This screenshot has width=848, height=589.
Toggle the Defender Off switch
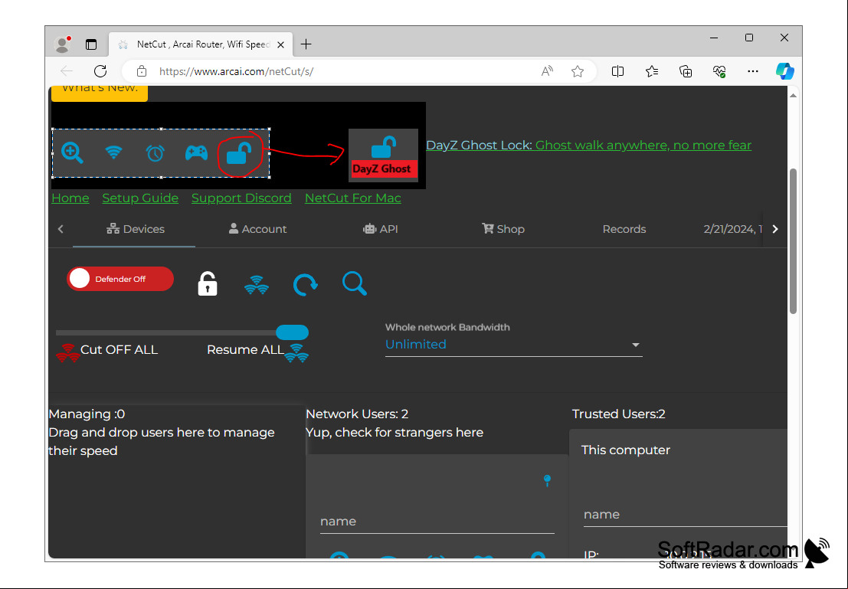[120, 279]
